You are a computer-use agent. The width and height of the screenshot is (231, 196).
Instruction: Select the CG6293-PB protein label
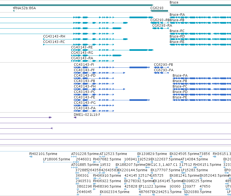click(x=163, y=65)
